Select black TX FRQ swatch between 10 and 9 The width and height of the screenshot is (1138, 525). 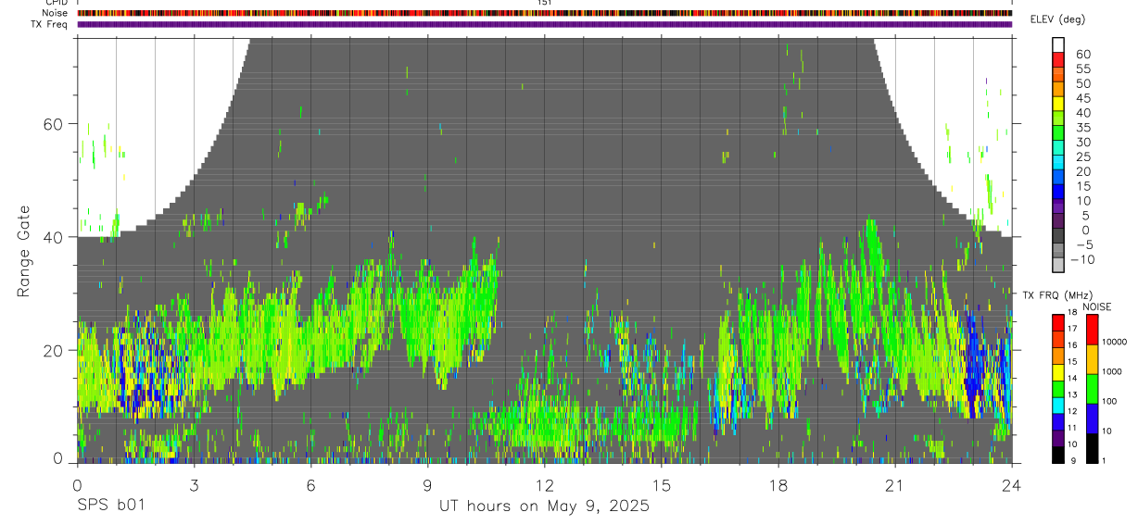1058,455
